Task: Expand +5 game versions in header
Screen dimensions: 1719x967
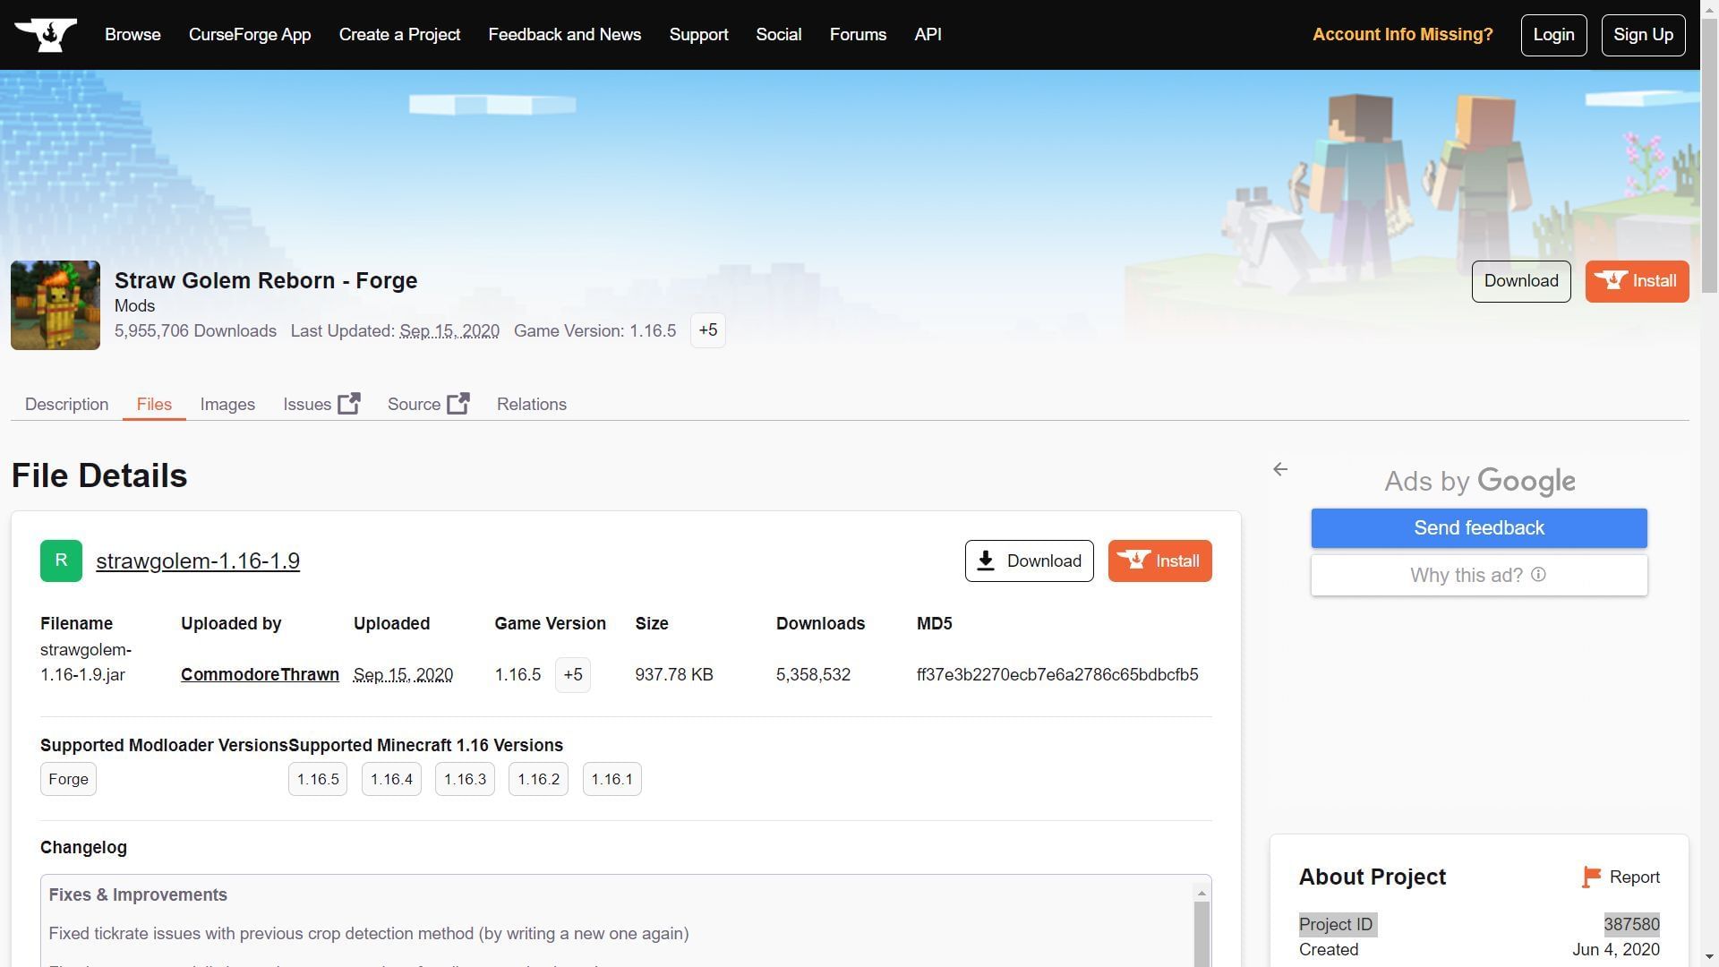Action: (x=707, y=330)
